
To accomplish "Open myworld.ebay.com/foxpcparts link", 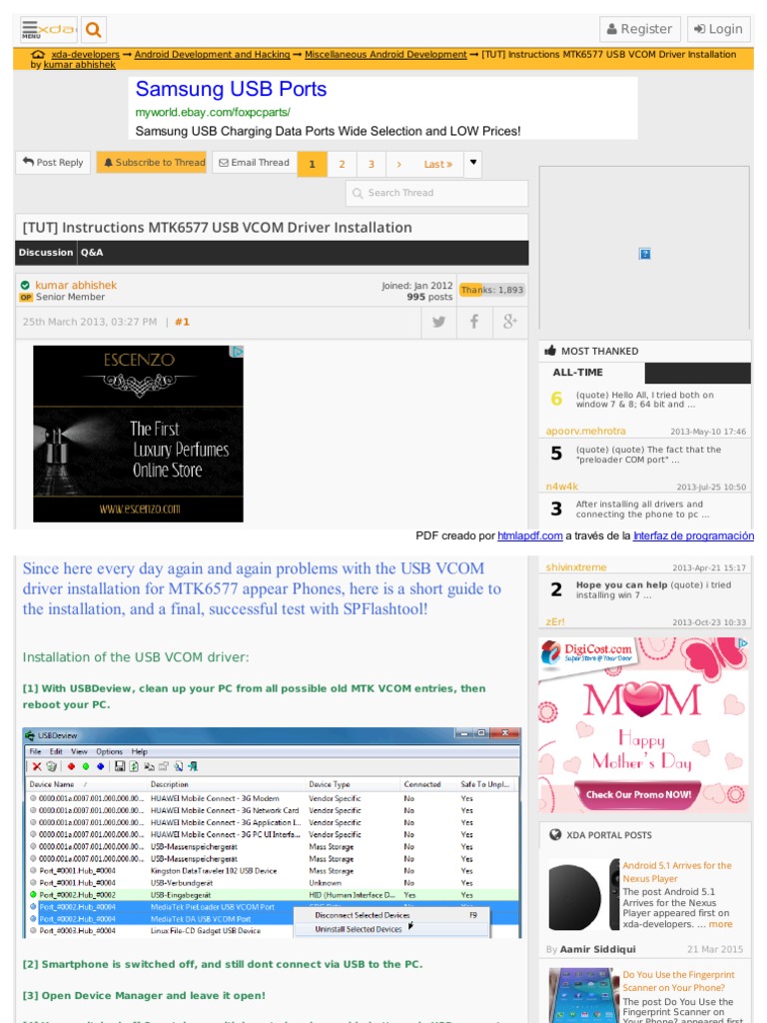I will pos(213,112).
